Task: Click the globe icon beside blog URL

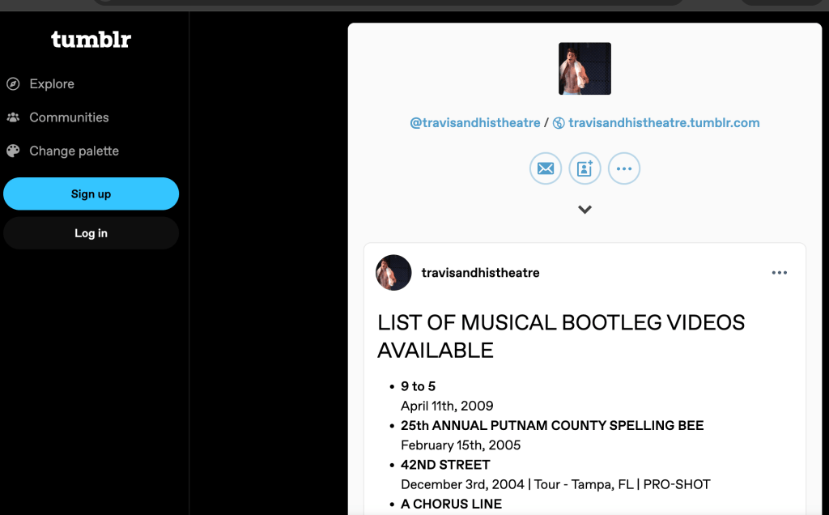Action: point(559,123)
